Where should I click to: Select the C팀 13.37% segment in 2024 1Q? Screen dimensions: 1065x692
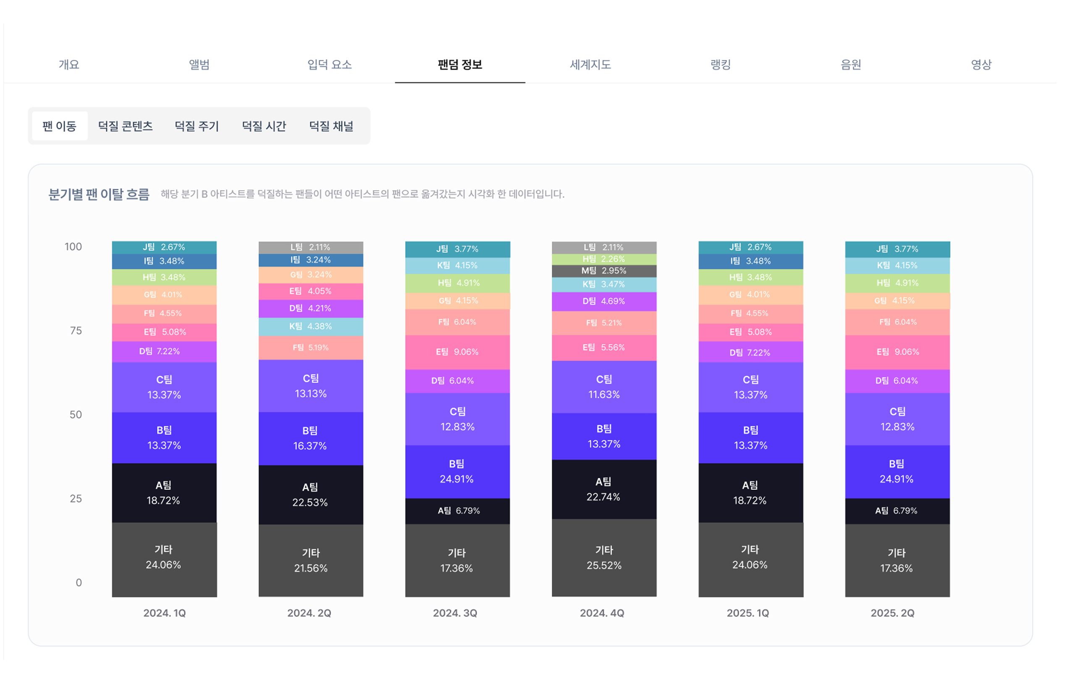coord(164,386)
